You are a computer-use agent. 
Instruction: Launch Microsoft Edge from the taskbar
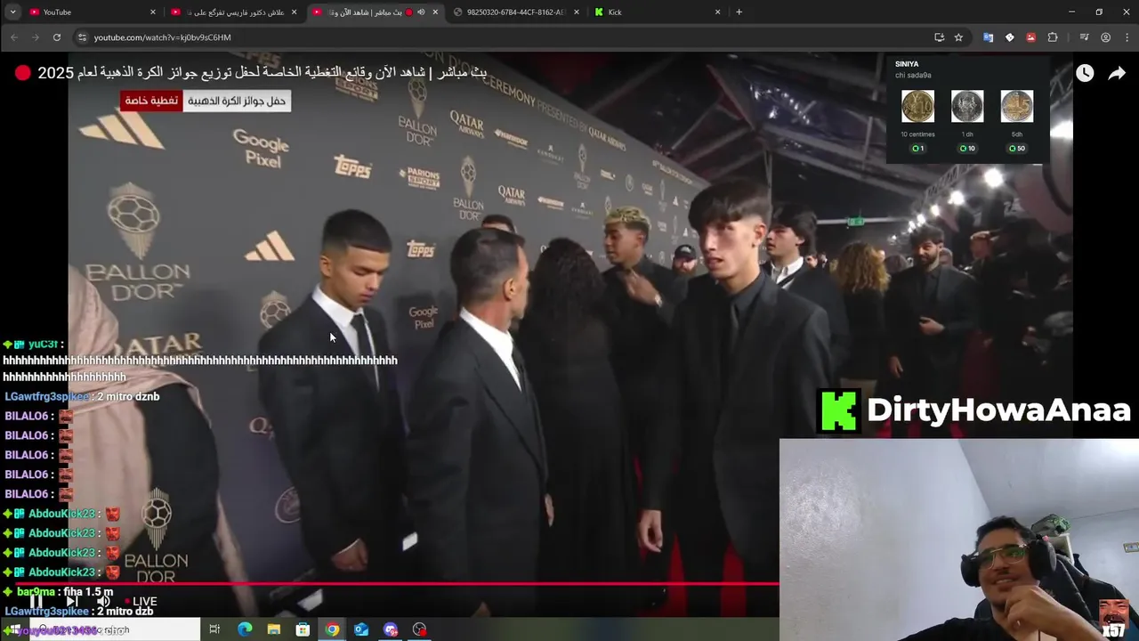pos(245,629)
